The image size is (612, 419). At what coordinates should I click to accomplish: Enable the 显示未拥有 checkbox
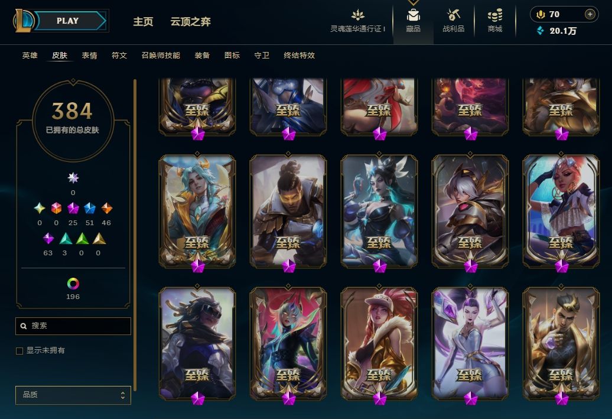pyautogui.click(x=19, y=350)
